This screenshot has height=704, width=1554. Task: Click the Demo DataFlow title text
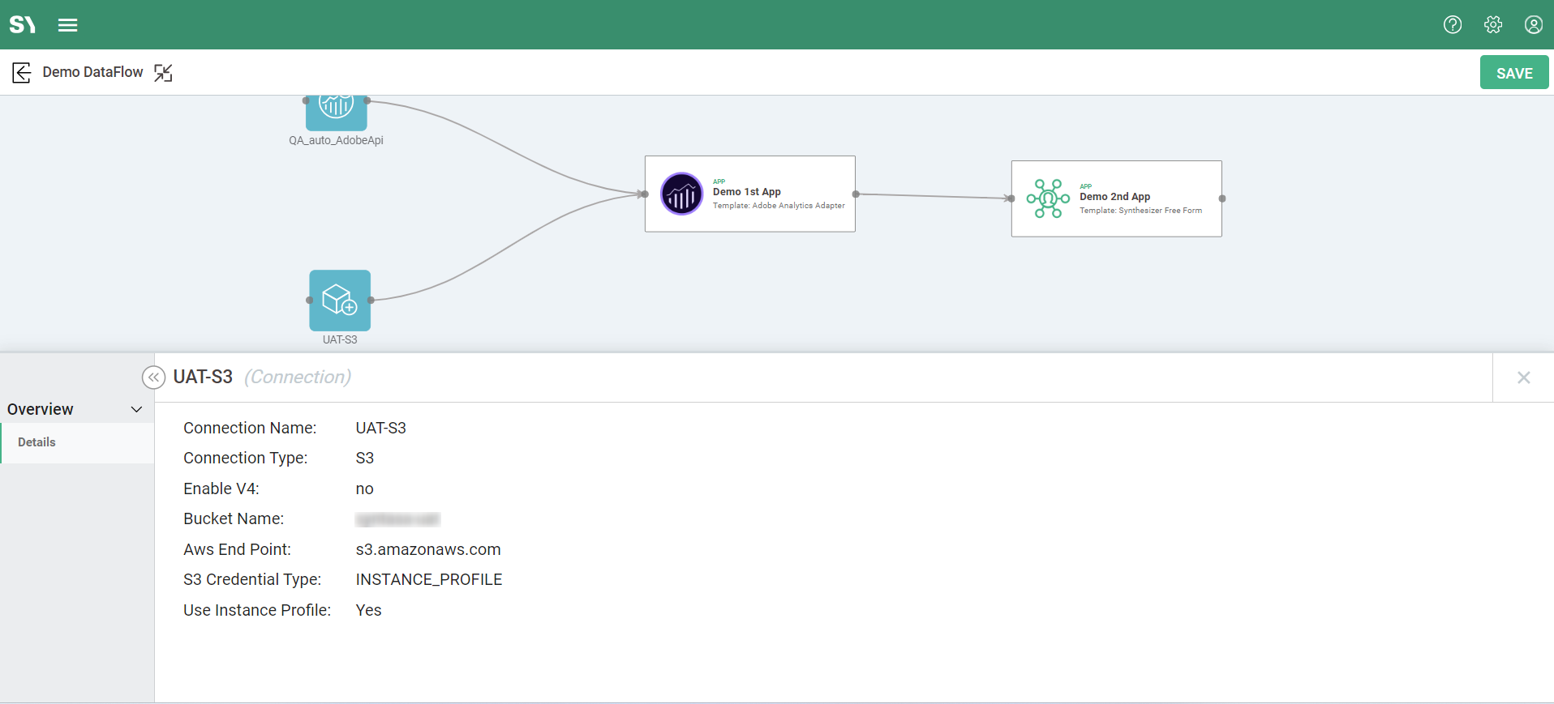[x=92, y=72]
